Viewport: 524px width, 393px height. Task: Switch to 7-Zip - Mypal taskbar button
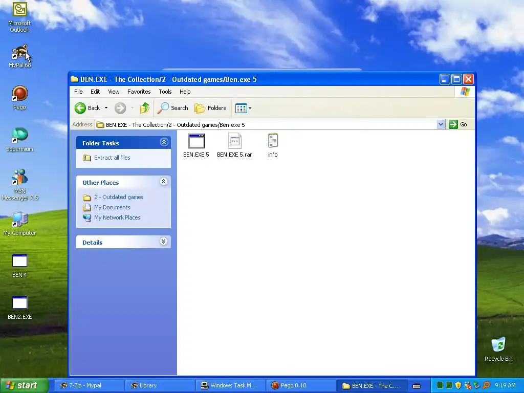click(x=89, y=385)
